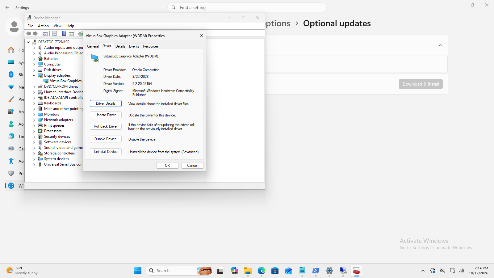Expand the Network adapters tree node

point(34,120)
